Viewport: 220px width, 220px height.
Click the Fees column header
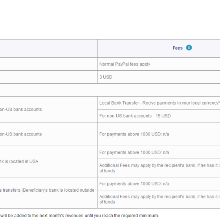tap(178, 48)
